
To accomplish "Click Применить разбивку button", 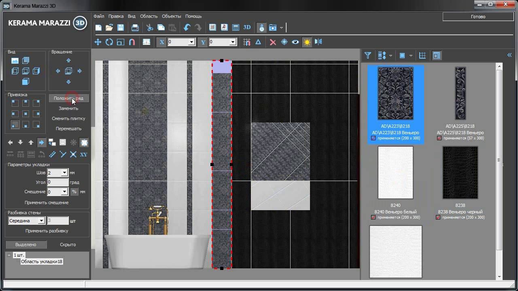I will [x=47, y=231].
